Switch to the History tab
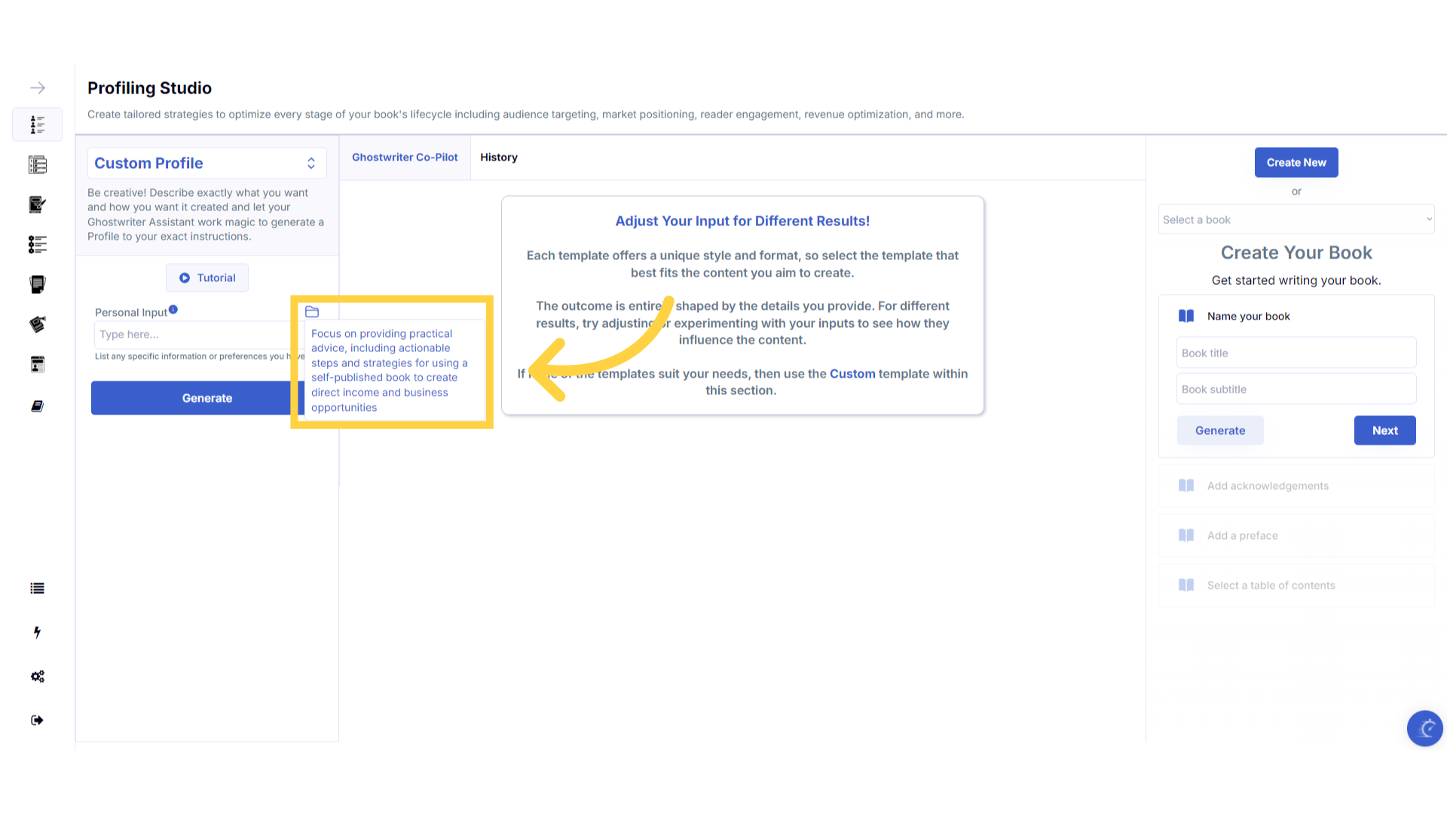 [498, 158]
